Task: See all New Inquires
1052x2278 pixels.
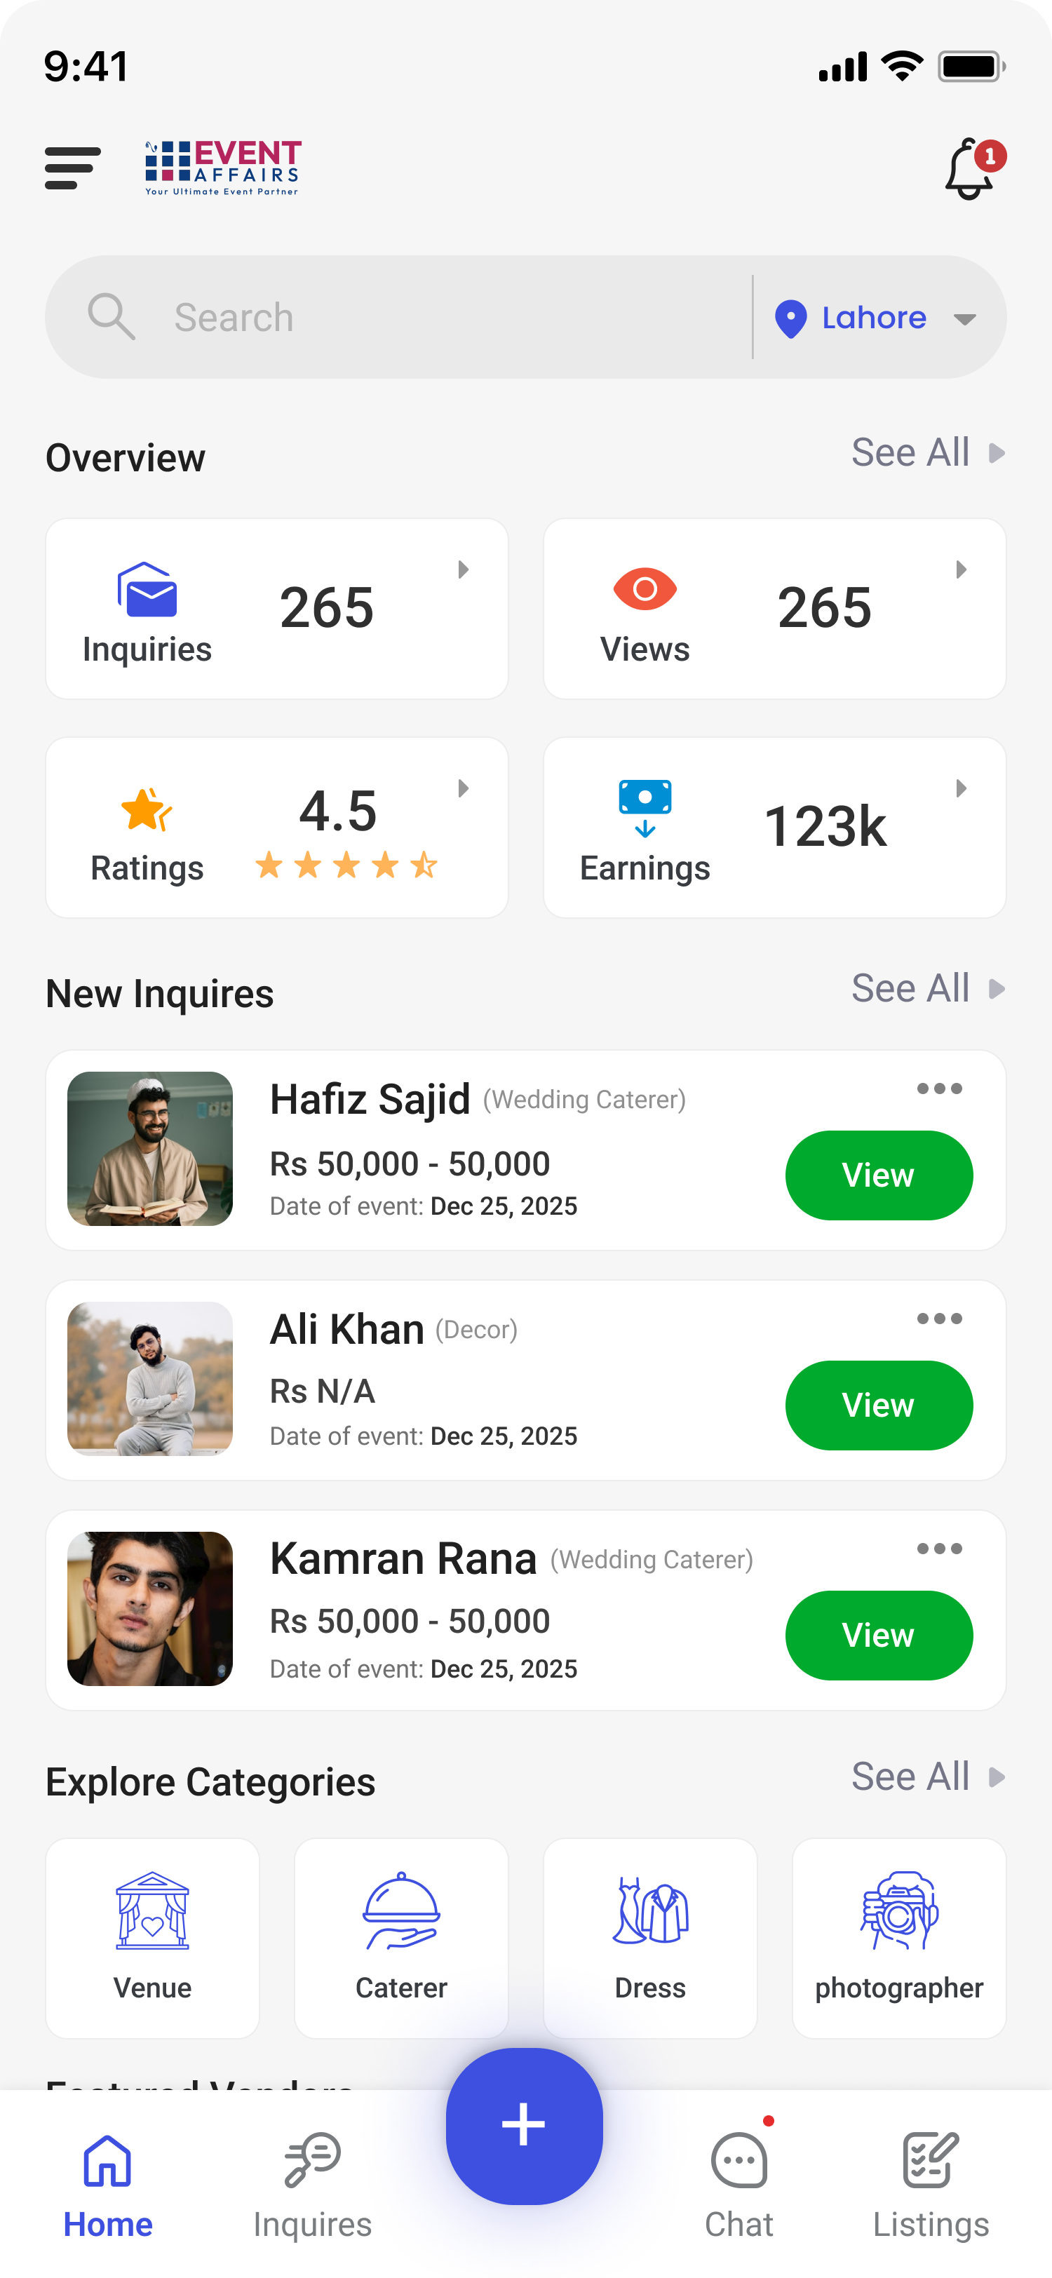Action: [x=926, y=989]
